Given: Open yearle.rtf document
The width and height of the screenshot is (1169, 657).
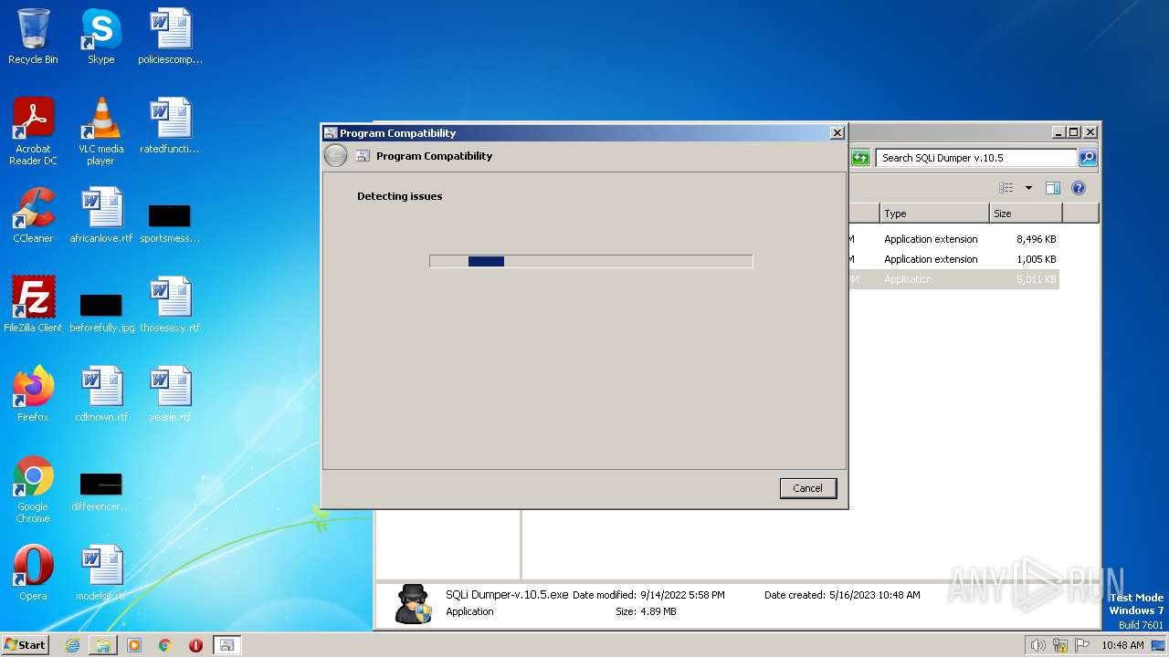Looking at the screenshot, I should (170, 394).
